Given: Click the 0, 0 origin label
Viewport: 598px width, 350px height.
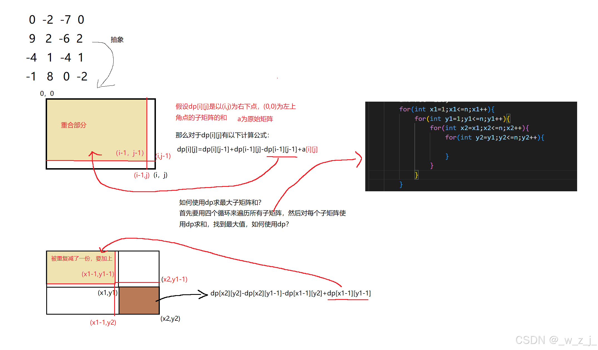Looking at the screenshot, I should [47, 94].
